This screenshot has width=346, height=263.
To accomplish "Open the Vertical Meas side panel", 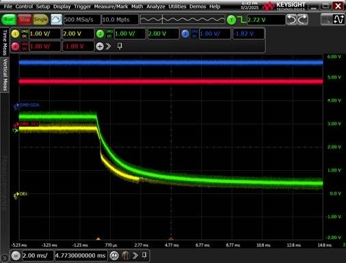I will 5,74.
